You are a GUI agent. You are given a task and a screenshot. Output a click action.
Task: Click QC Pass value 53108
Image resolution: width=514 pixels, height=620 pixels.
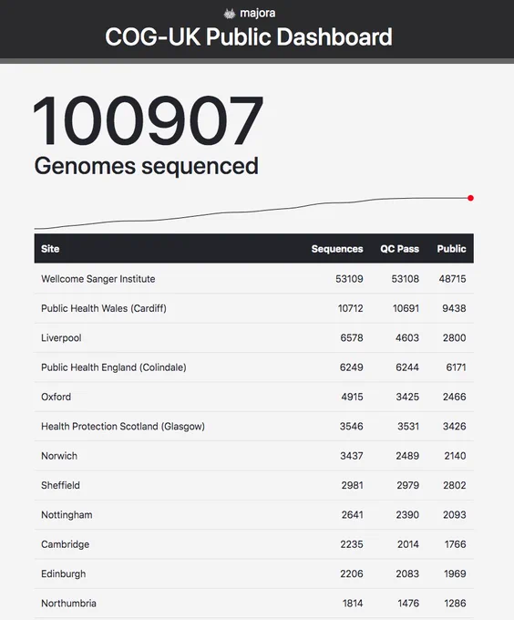pyautogui.click(x=405, y=279)
